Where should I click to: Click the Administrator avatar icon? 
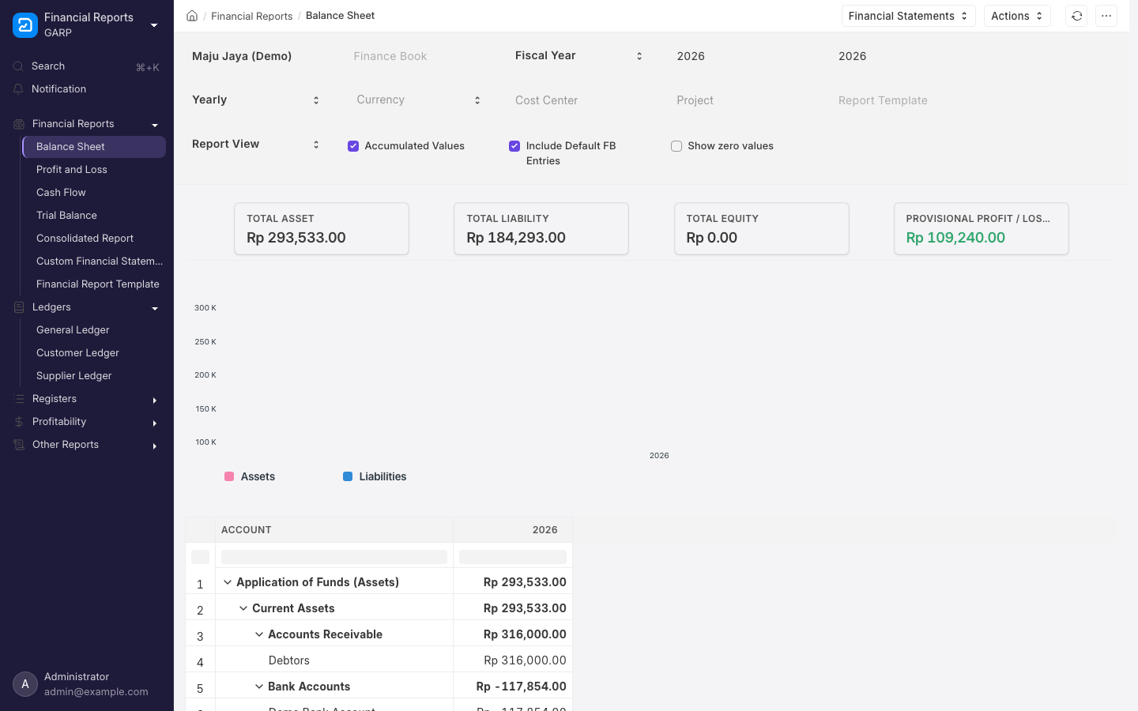tap(25, 684)
